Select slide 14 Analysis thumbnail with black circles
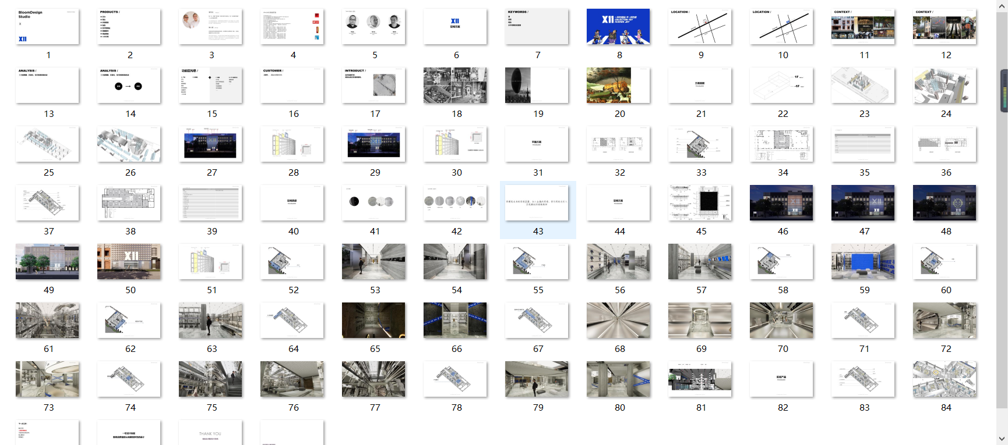1008x445 pixels. coord(129,86)
